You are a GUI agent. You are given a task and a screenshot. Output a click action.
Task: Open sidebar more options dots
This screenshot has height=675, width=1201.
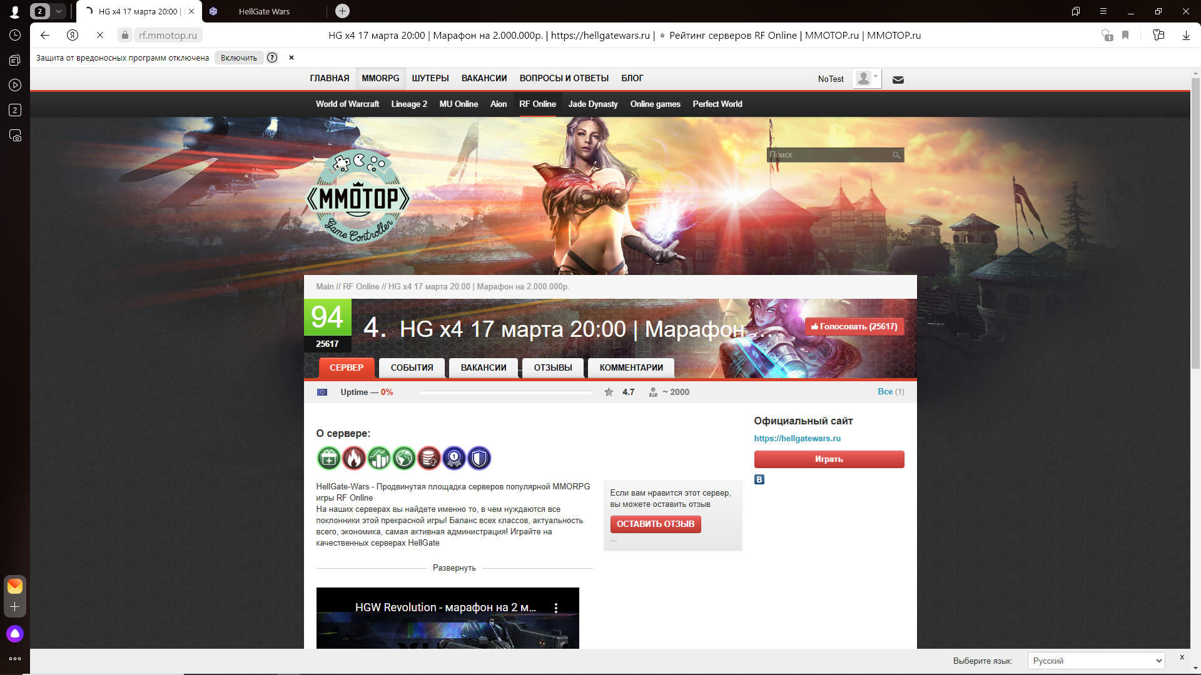click(15, 659)
